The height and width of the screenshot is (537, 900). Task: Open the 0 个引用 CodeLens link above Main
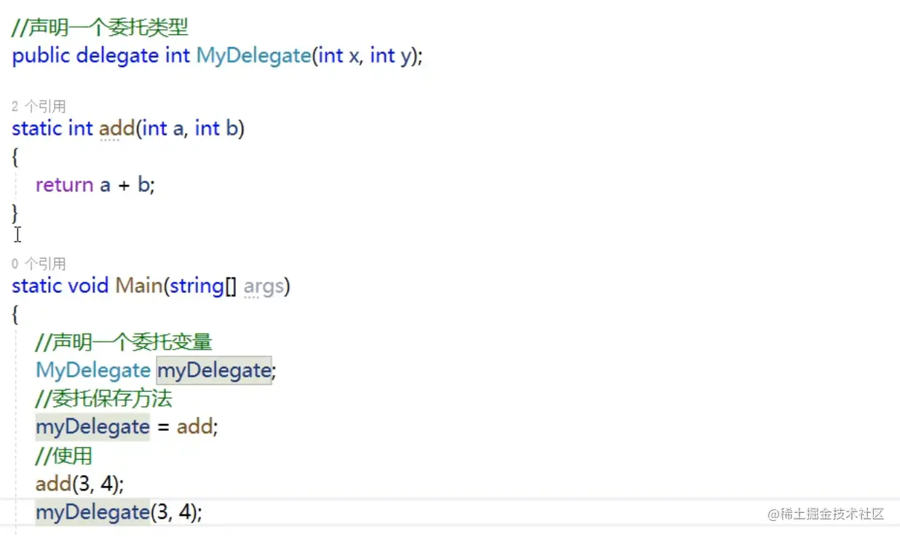pyautogui.click(x=38, y=263)
